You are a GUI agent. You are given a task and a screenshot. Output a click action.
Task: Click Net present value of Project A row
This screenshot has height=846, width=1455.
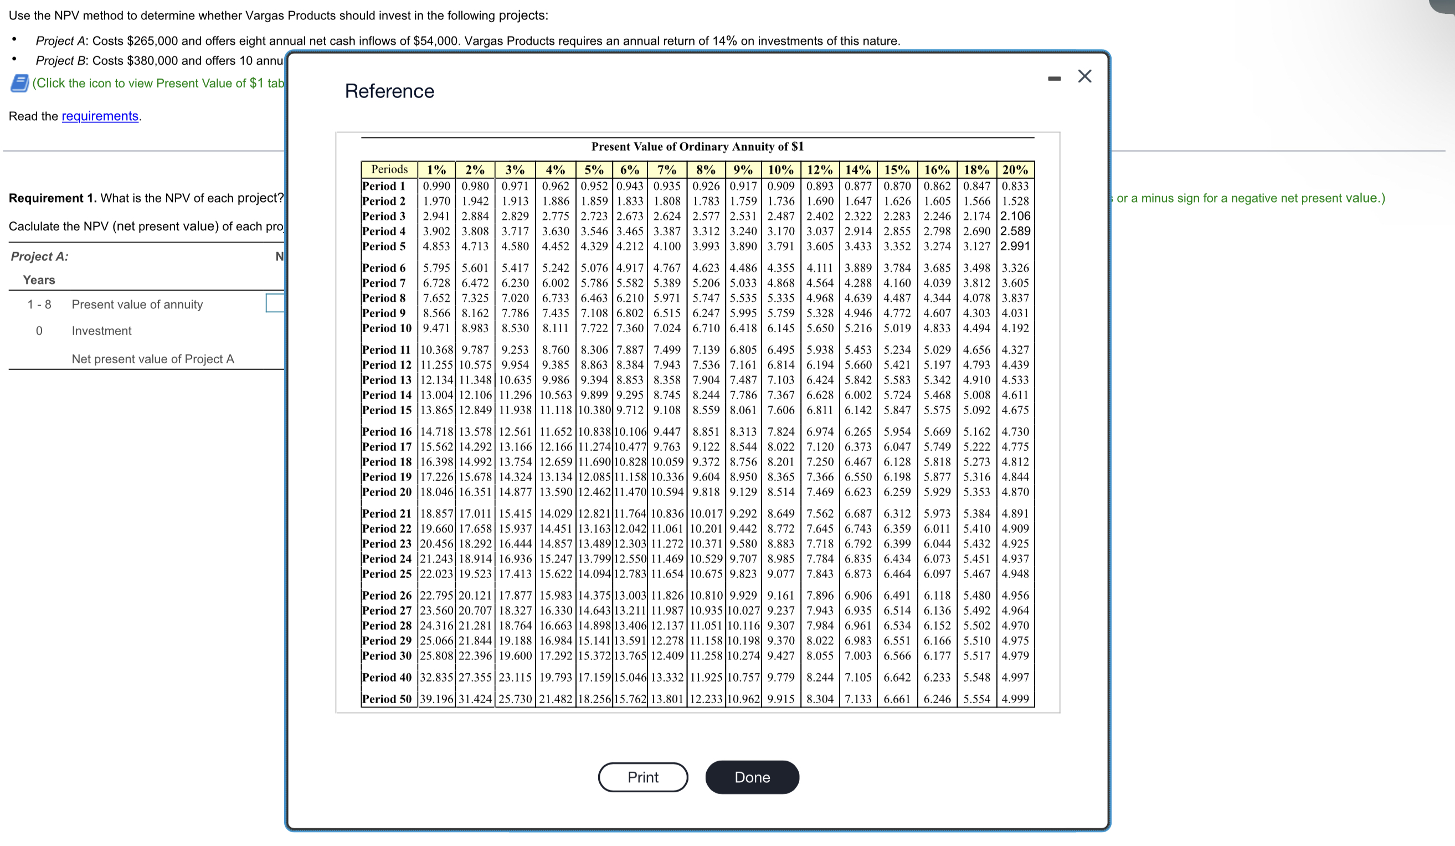click(152, 358)
